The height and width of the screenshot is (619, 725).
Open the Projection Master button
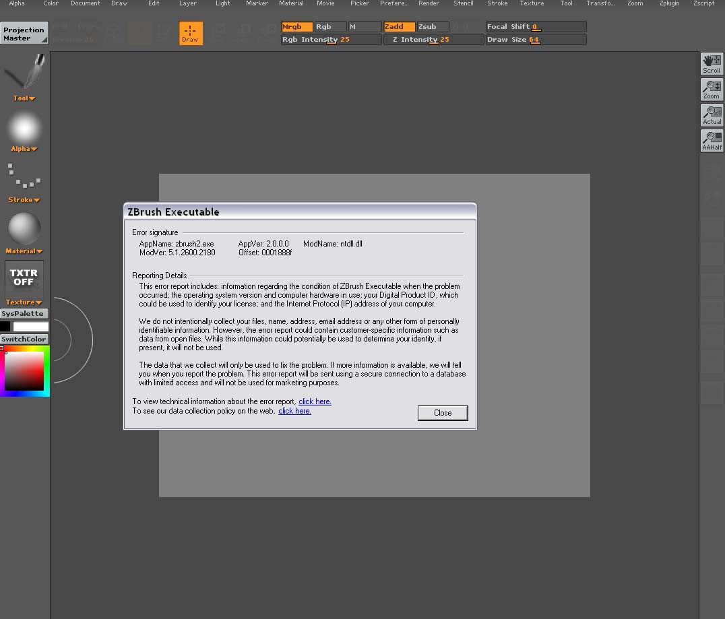coord(24,33)
